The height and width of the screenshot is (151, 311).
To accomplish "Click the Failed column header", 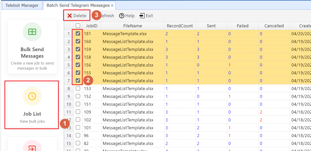I will [x=242, y=26].
